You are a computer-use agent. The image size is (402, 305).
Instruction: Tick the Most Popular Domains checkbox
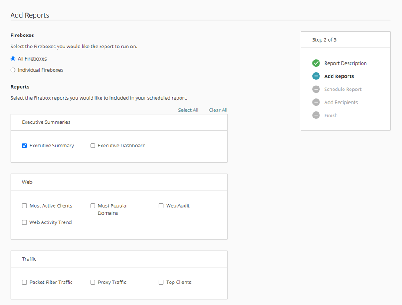pos(93,206)
